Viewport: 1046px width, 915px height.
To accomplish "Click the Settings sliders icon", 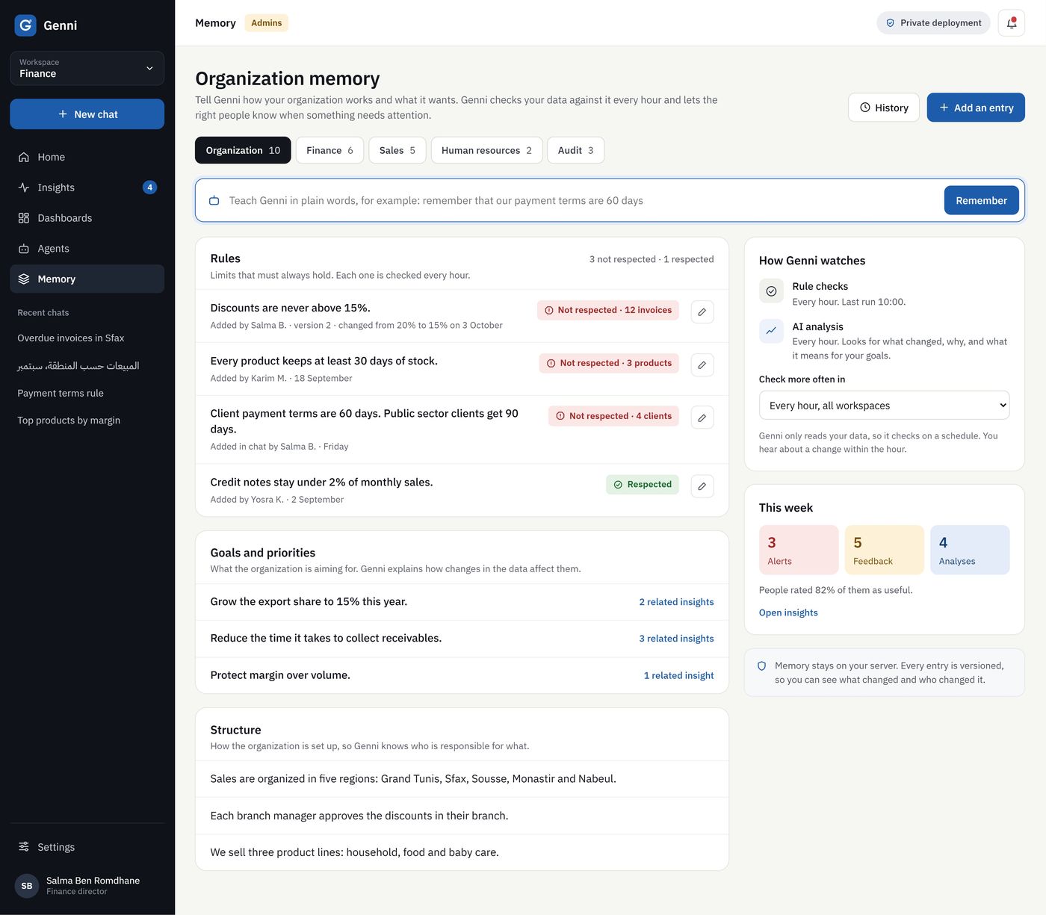I will click(x=24, y=847).
